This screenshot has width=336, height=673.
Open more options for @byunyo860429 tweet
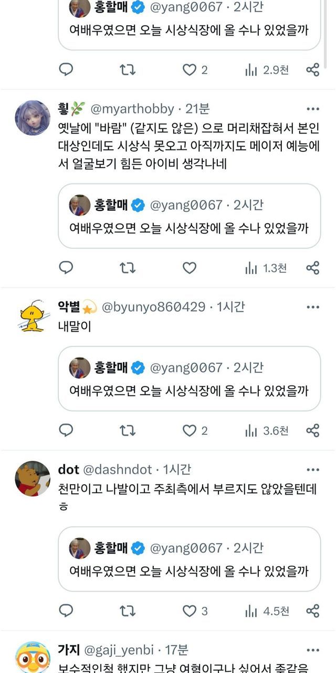[313, 307]
